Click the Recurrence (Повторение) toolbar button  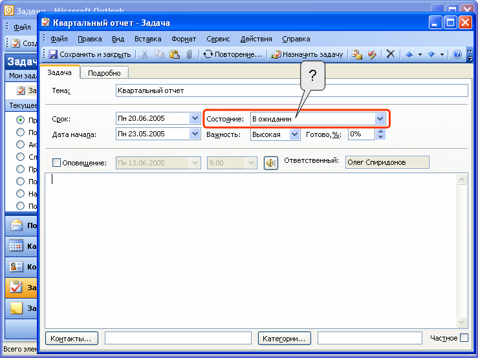pyautogui.click(x=233, y=55)
